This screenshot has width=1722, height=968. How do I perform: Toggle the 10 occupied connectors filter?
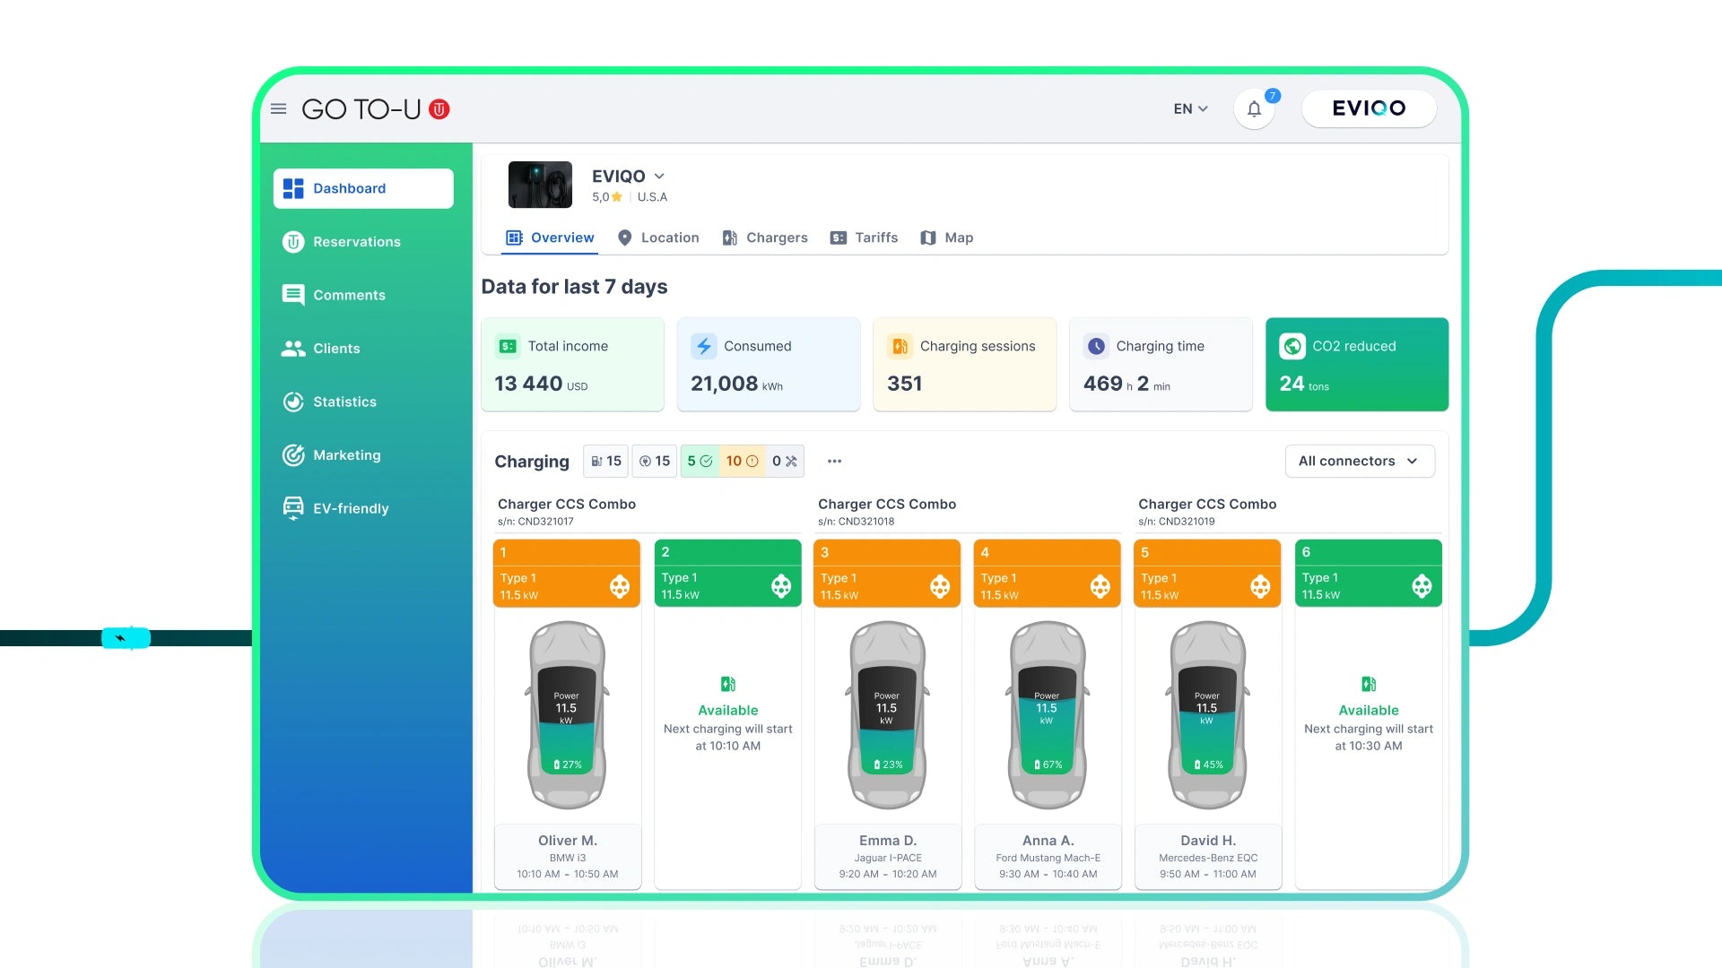(x=742, y=461)
